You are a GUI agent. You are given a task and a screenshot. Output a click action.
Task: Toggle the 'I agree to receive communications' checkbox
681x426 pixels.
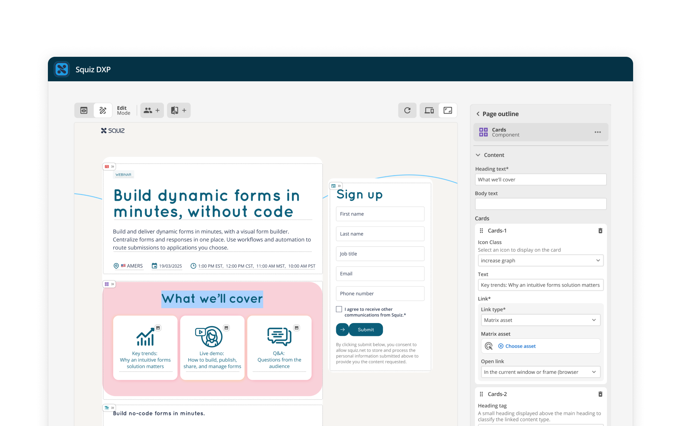(339, 309)
